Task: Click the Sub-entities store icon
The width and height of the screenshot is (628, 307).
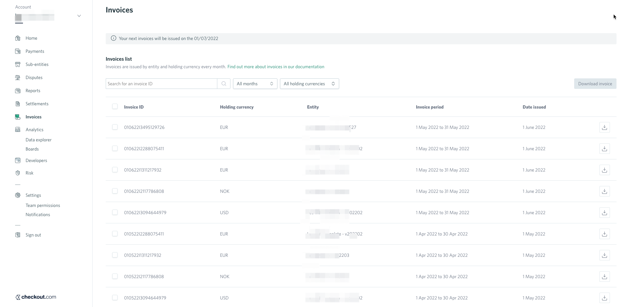Action: click(18, 64)
